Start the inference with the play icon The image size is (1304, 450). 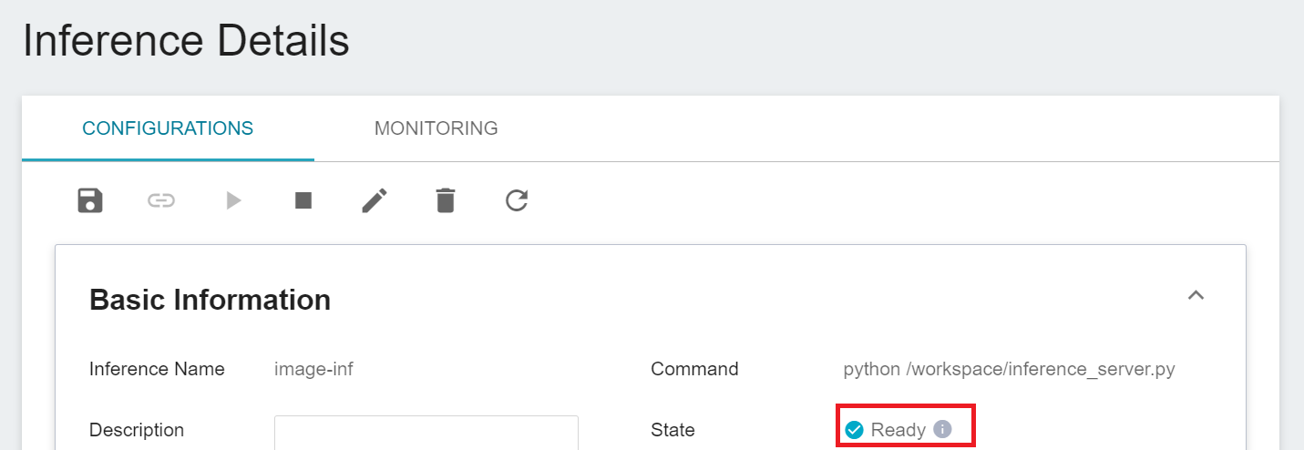click(x=234, y=200)
